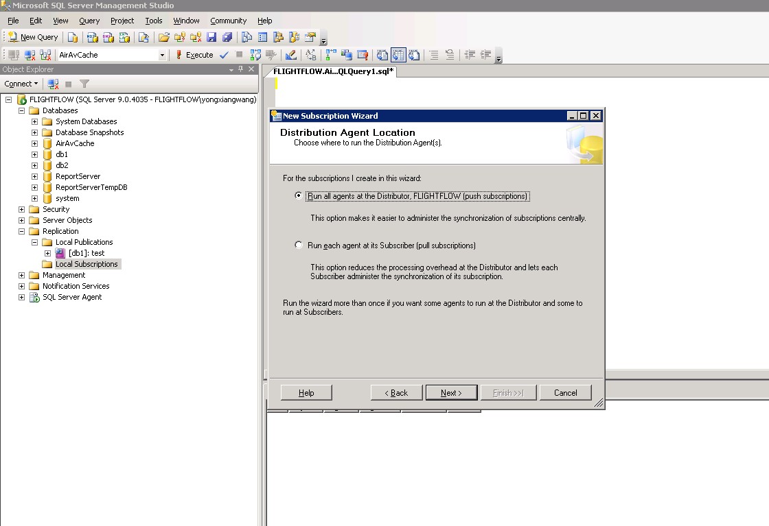Open the Connect dropdown in Object Explorer
This screenshot has height=526, width=769.
[21, 84]
